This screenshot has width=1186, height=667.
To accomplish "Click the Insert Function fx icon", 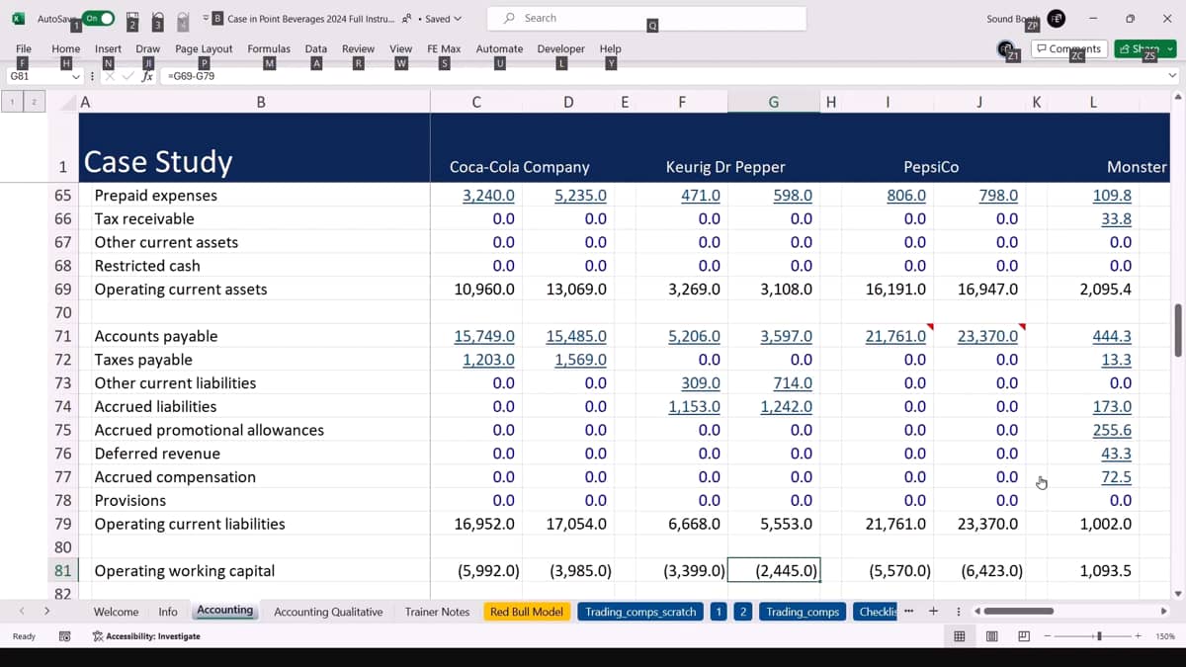I will [x=147, y=76].
